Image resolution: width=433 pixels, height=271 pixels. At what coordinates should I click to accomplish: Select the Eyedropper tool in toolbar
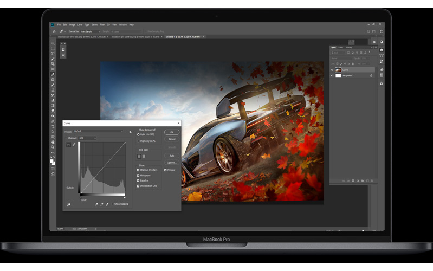[x=53, y=74]
